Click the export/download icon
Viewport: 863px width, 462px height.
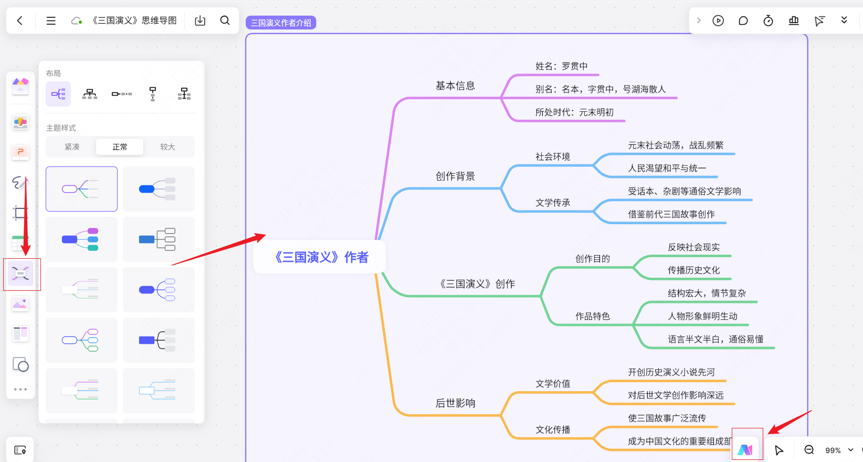point(200,20)
